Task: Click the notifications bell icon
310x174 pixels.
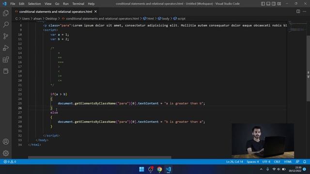Action: [305, 162]
